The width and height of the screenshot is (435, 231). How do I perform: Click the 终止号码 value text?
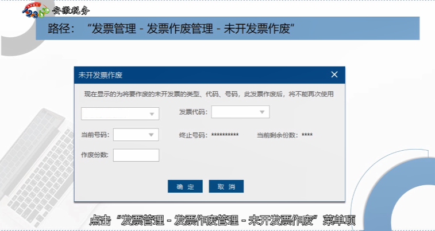pyautogui.click(x=225, y=135)
